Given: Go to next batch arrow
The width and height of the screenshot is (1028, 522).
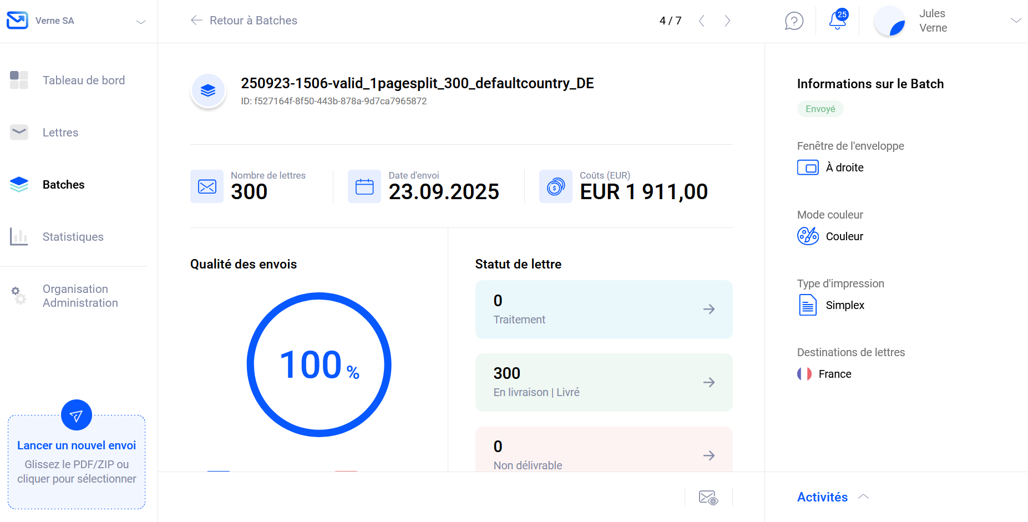Looking at the screenshot, I should [x=727, y=21].
